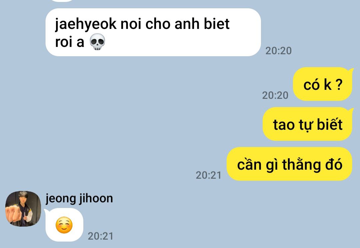Click the word "jaehyeok" in the first message

(85, 24)
